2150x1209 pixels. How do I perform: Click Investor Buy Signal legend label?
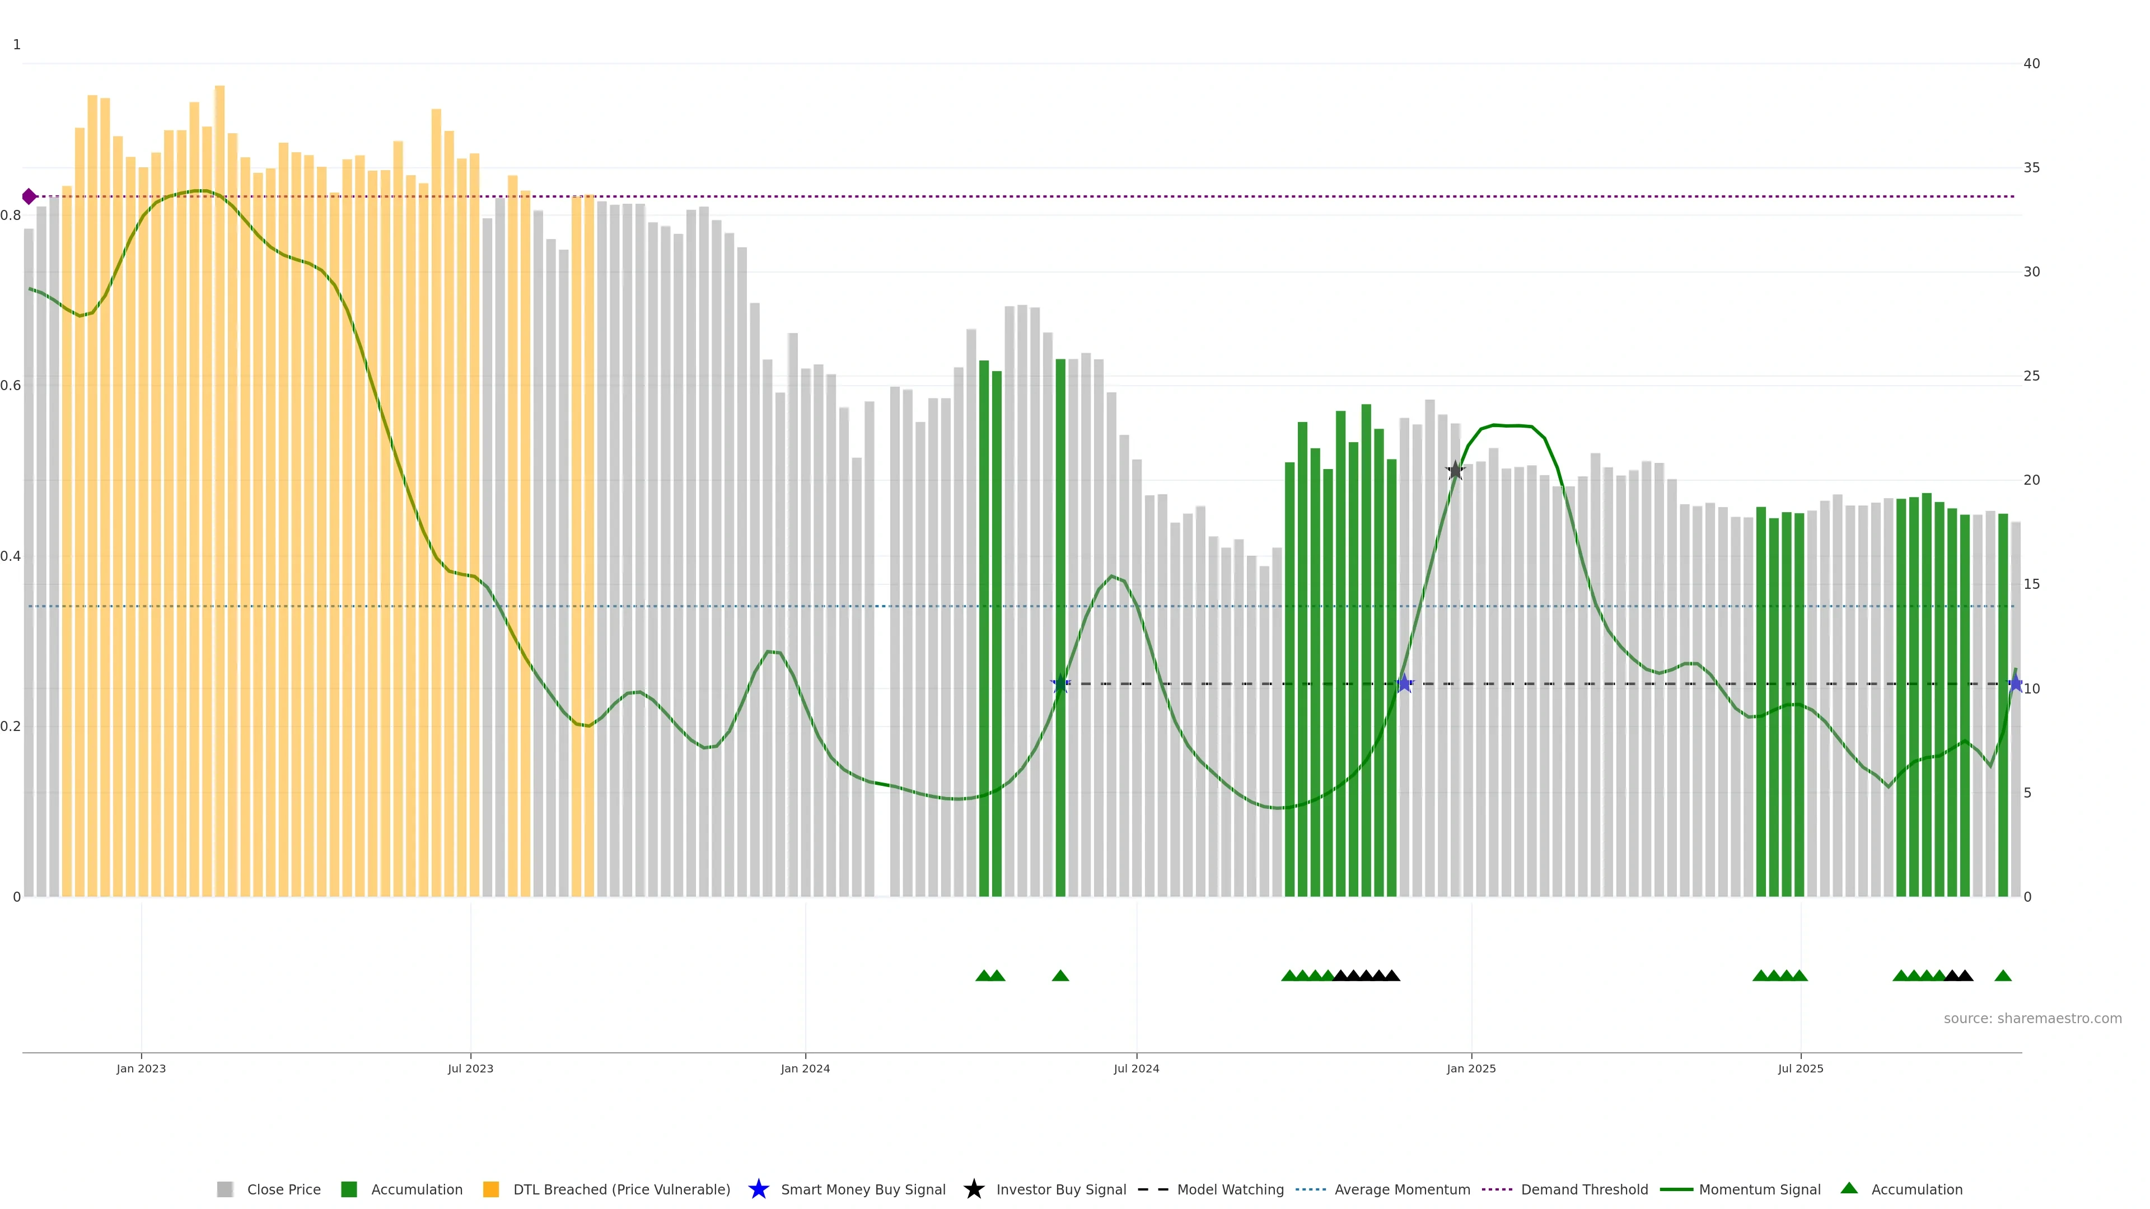point(1061,1189)
